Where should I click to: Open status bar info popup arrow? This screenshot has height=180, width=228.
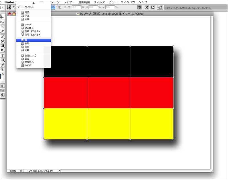[x=59, y=171]
